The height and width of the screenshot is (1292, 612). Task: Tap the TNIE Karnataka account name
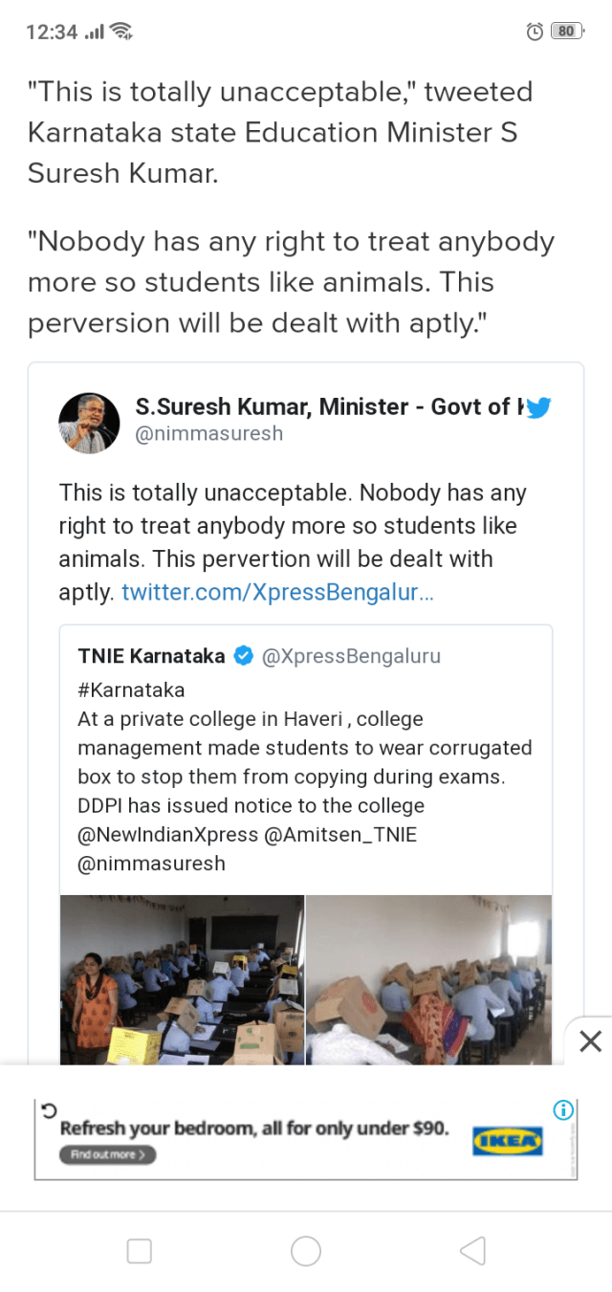(151, 656)
